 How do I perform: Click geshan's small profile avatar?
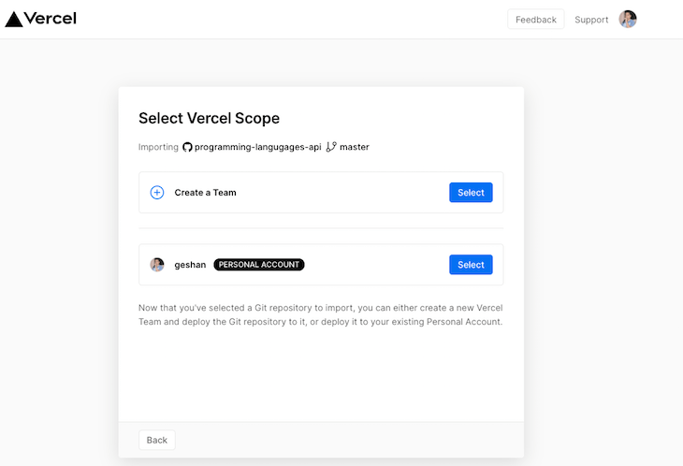[x=157, y=265]
